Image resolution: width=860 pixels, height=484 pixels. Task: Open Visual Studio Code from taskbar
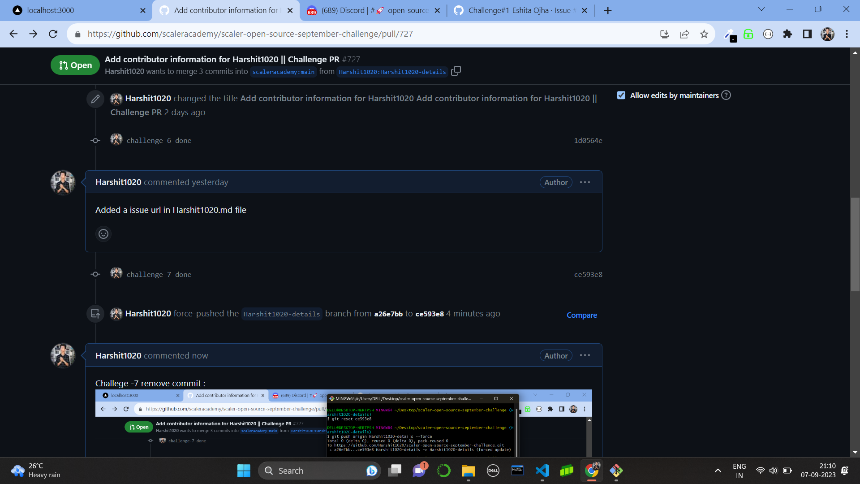click(x=542, y=471)
